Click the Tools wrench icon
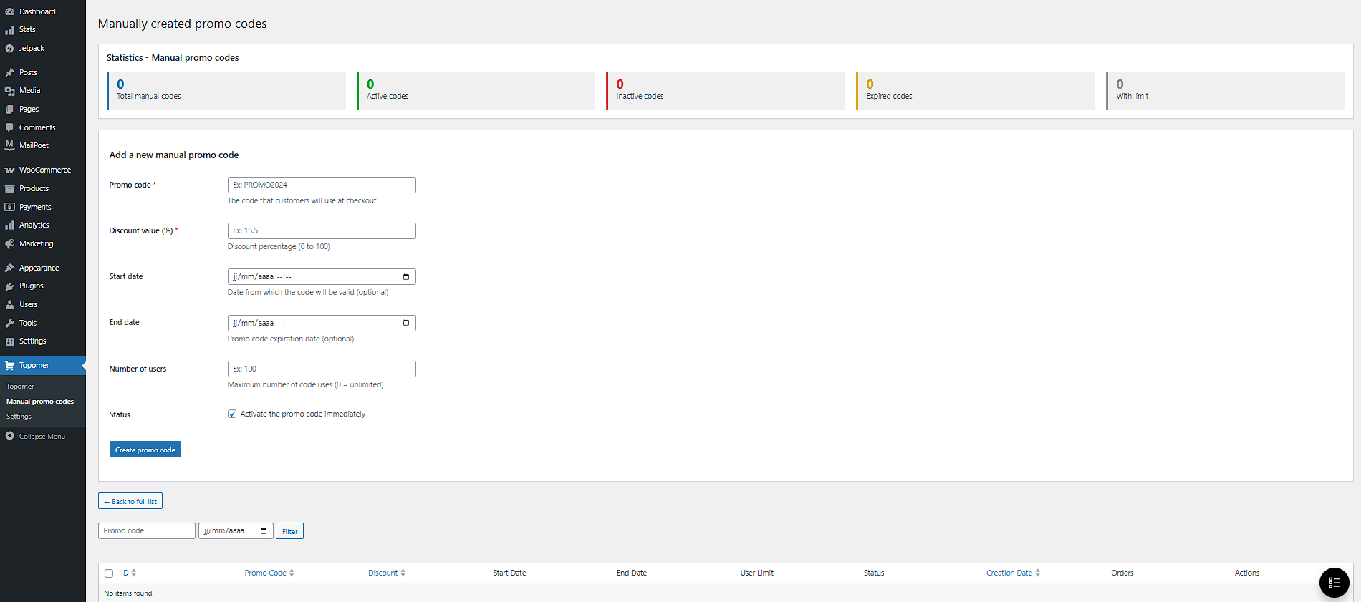1361x602 pixels. [x=9, y=323]
